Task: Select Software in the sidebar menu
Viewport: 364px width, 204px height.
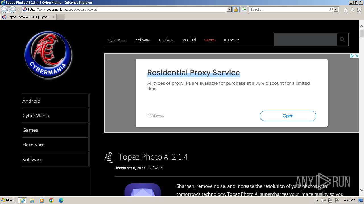Action: (x=56, y=160)
